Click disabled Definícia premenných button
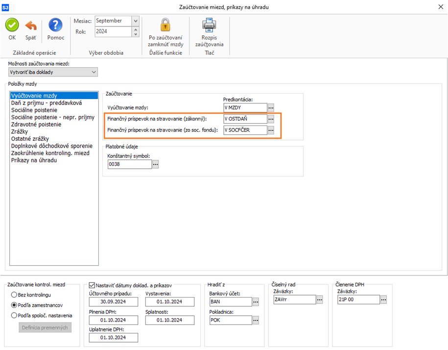Image resolution: width=448 pixels, height=350 pixels. [45, 327]
